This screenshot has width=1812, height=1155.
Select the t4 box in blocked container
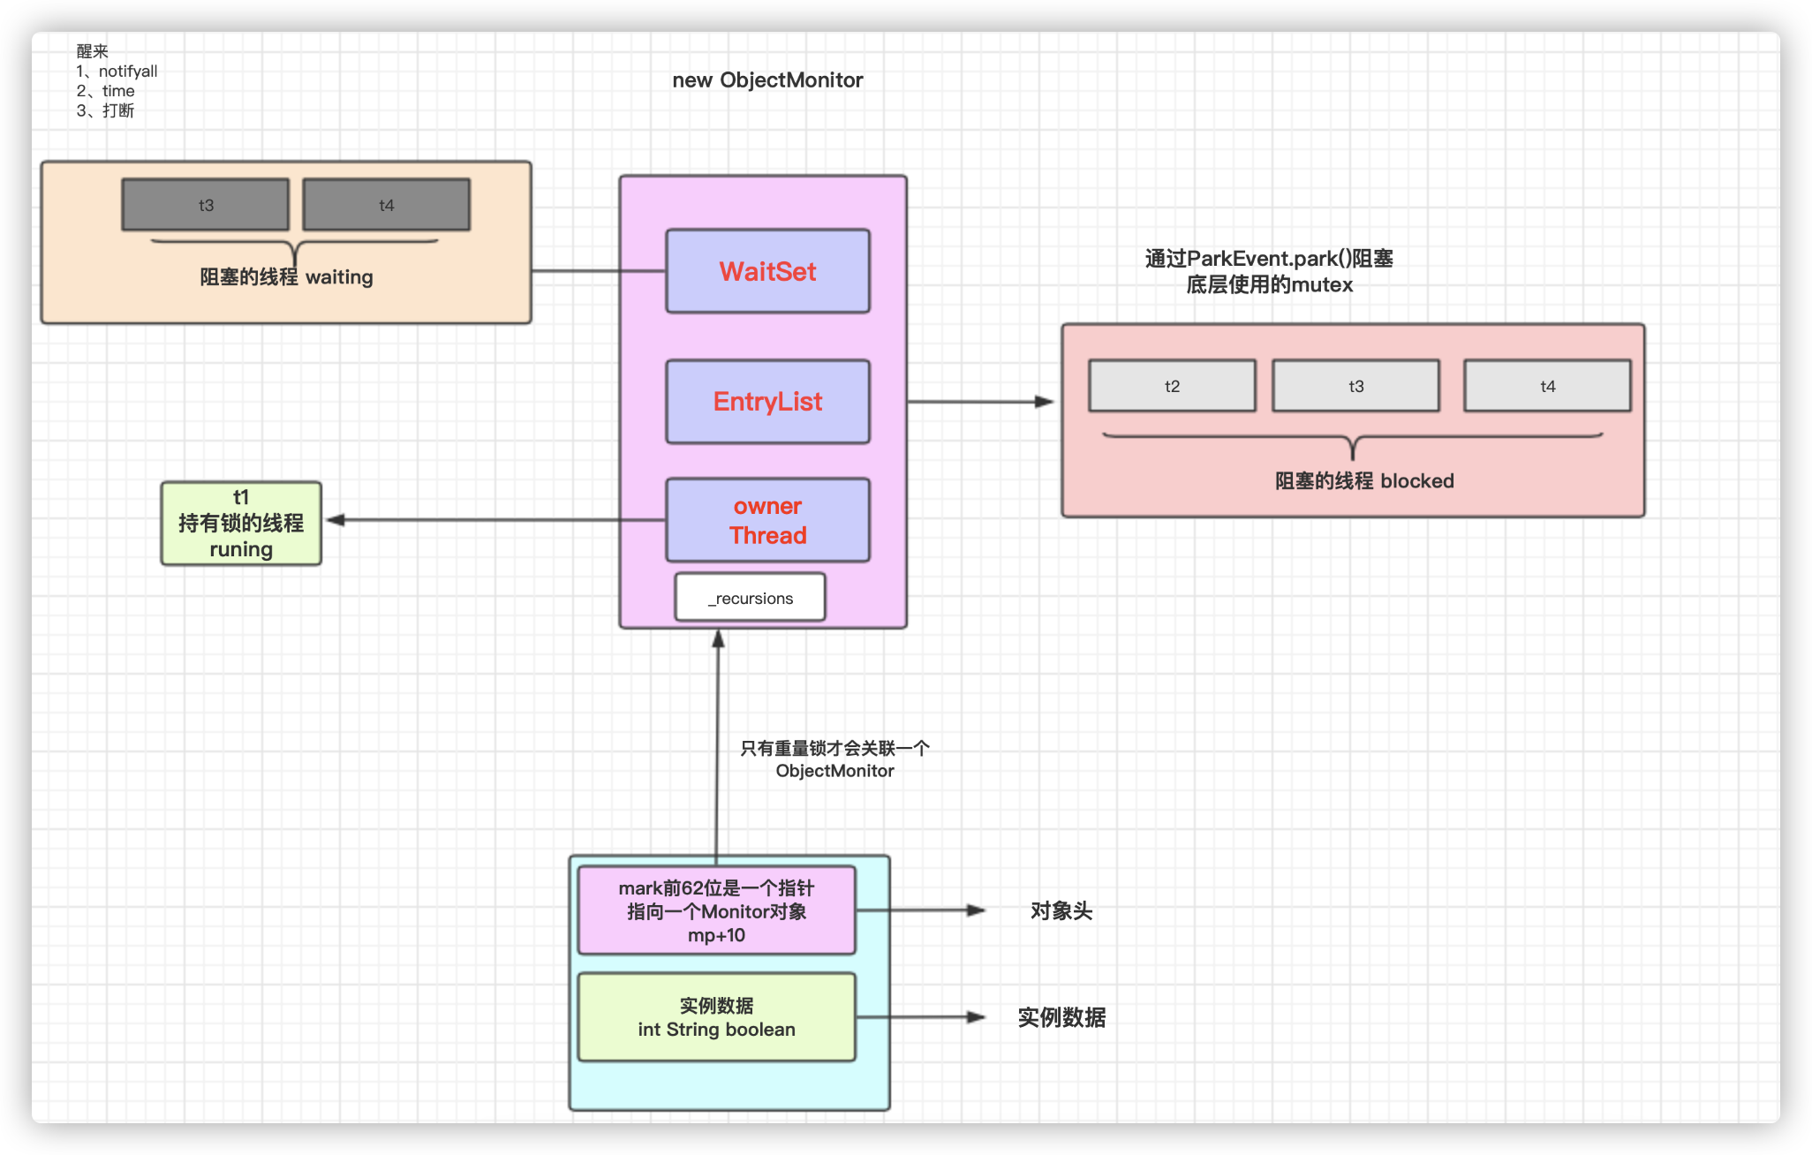[x=1547, y=386]
